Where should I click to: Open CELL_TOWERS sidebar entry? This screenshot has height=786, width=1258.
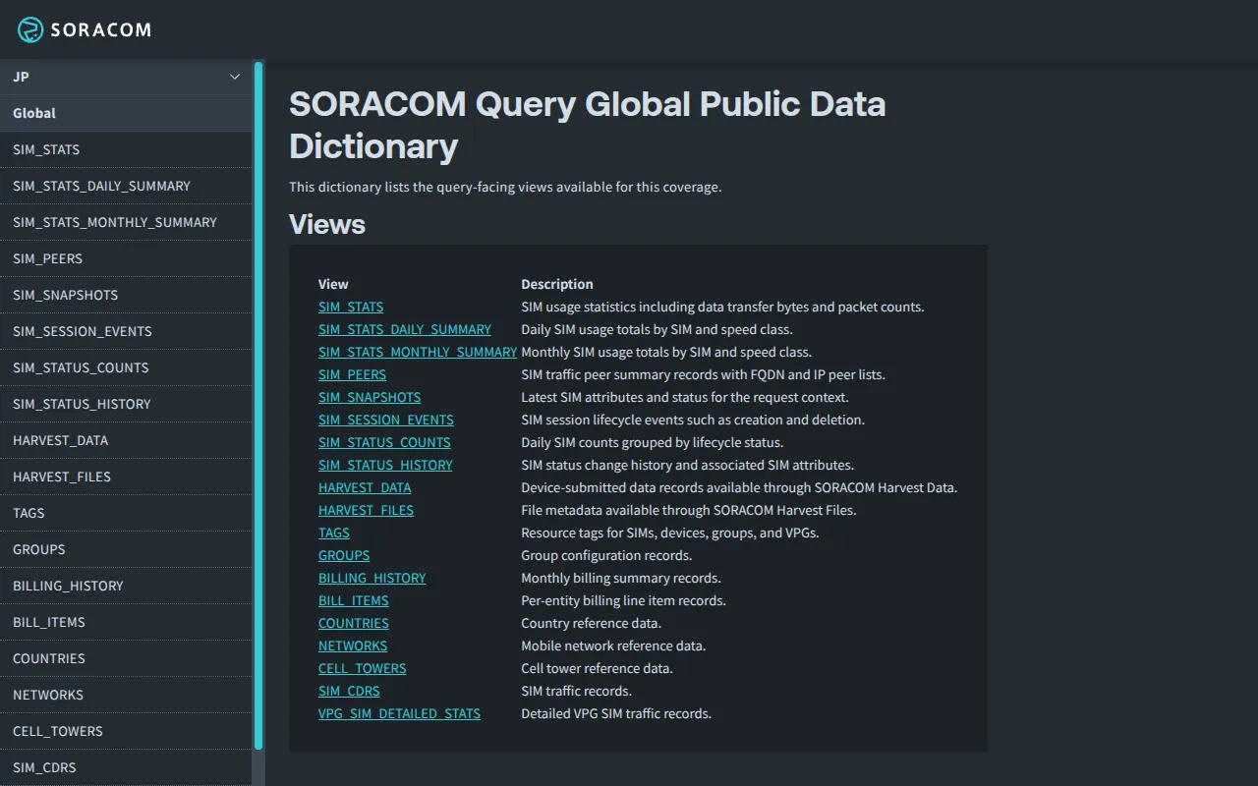coord(126,731)
